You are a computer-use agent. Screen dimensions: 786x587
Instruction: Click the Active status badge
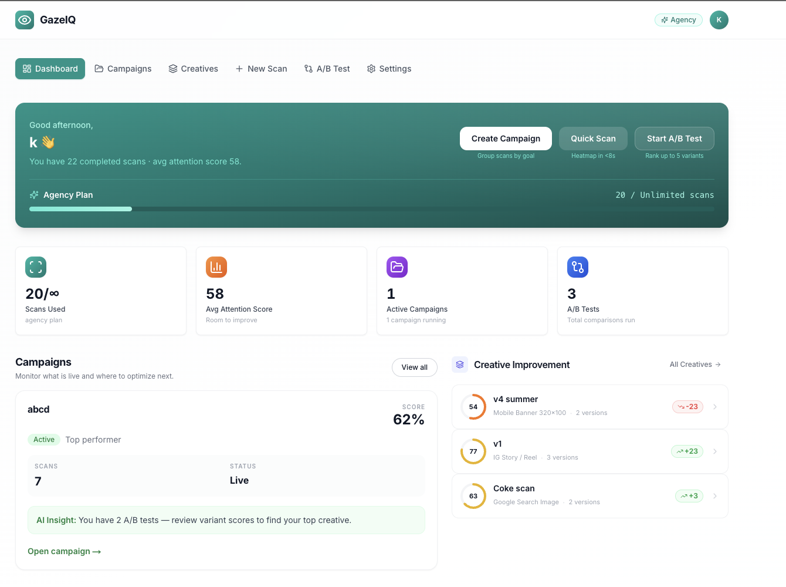pos(44,440)
